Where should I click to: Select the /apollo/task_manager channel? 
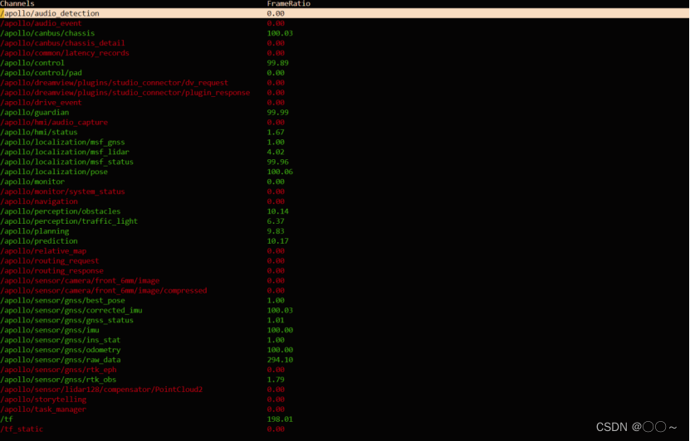pyautogui.click(x=43, y=409)
